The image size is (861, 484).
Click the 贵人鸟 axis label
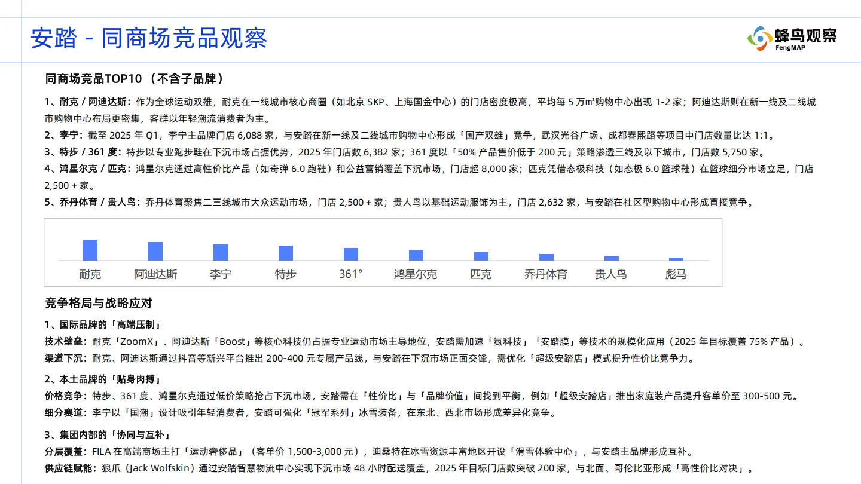pyautogui.click(x=611, y=275)
